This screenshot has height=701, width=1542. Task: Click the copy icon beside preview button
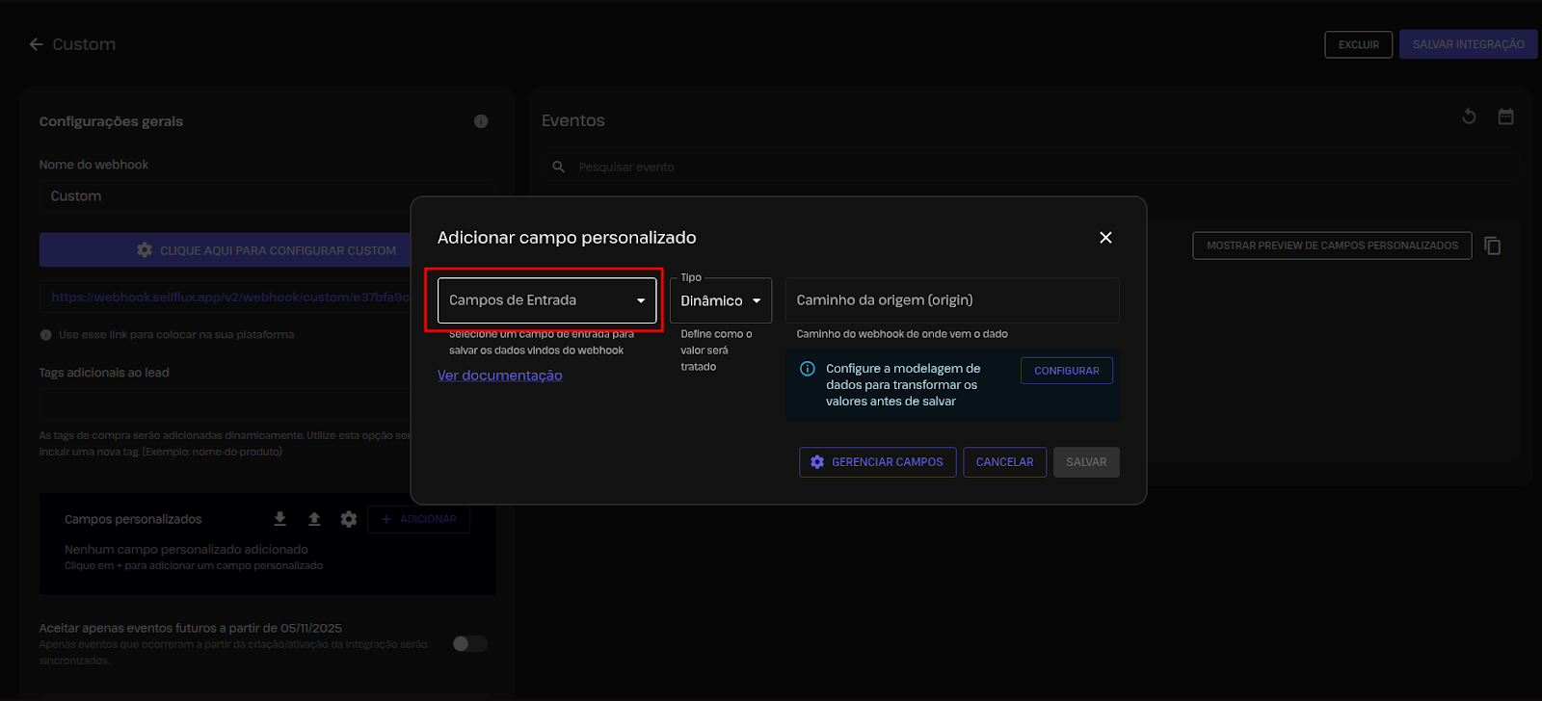(x=1493, y=246)
